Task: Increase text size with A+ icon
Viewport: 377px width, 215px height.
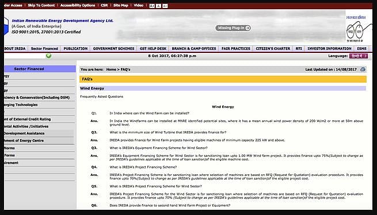Action: click(152, 6)
